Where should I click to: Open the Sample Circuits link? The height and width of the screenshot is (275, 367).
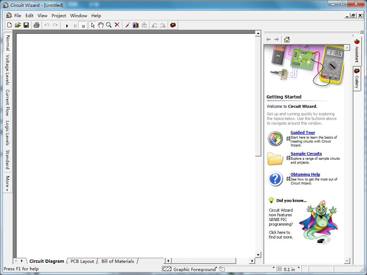[x=306, y=154]
